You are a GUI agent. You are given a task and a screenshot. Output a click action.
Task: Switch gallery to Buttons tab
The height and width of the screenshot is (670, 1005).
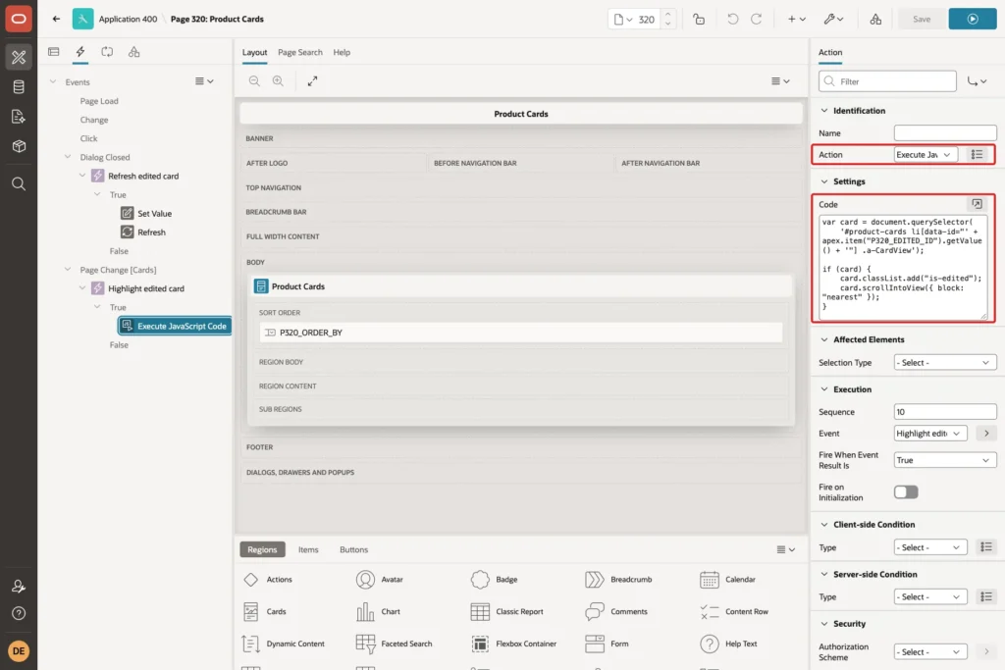tap(353, 549)
